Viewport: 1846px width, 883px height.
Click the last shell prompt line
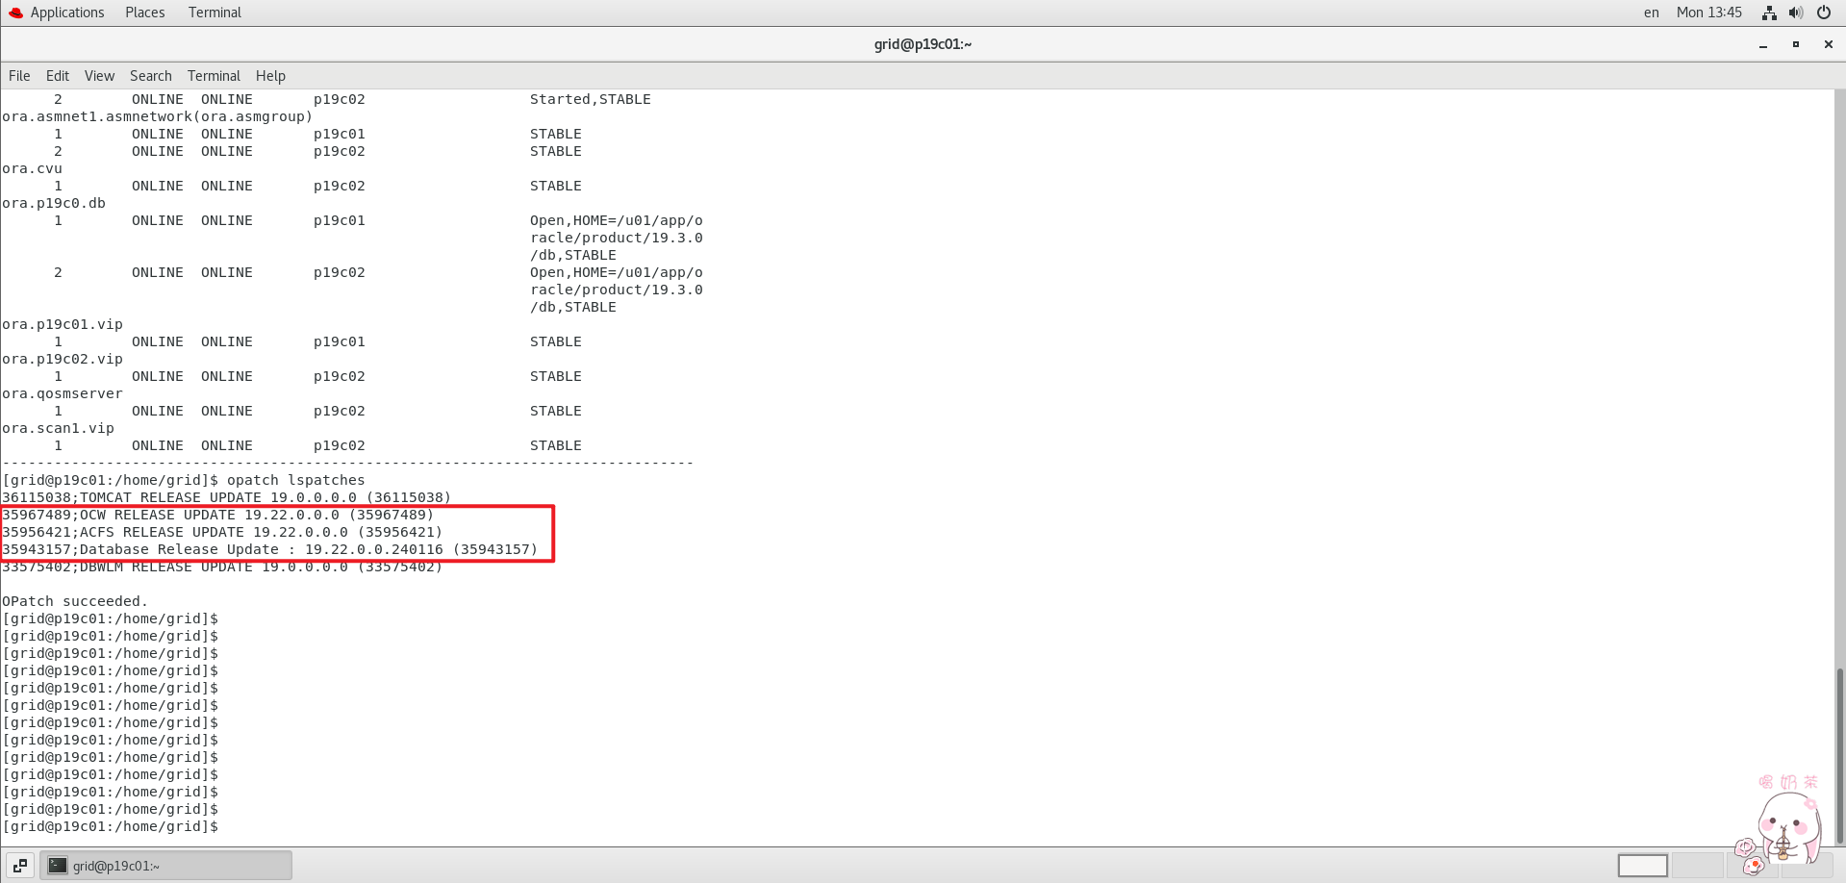pyautogui.click(x=111, y=826)
